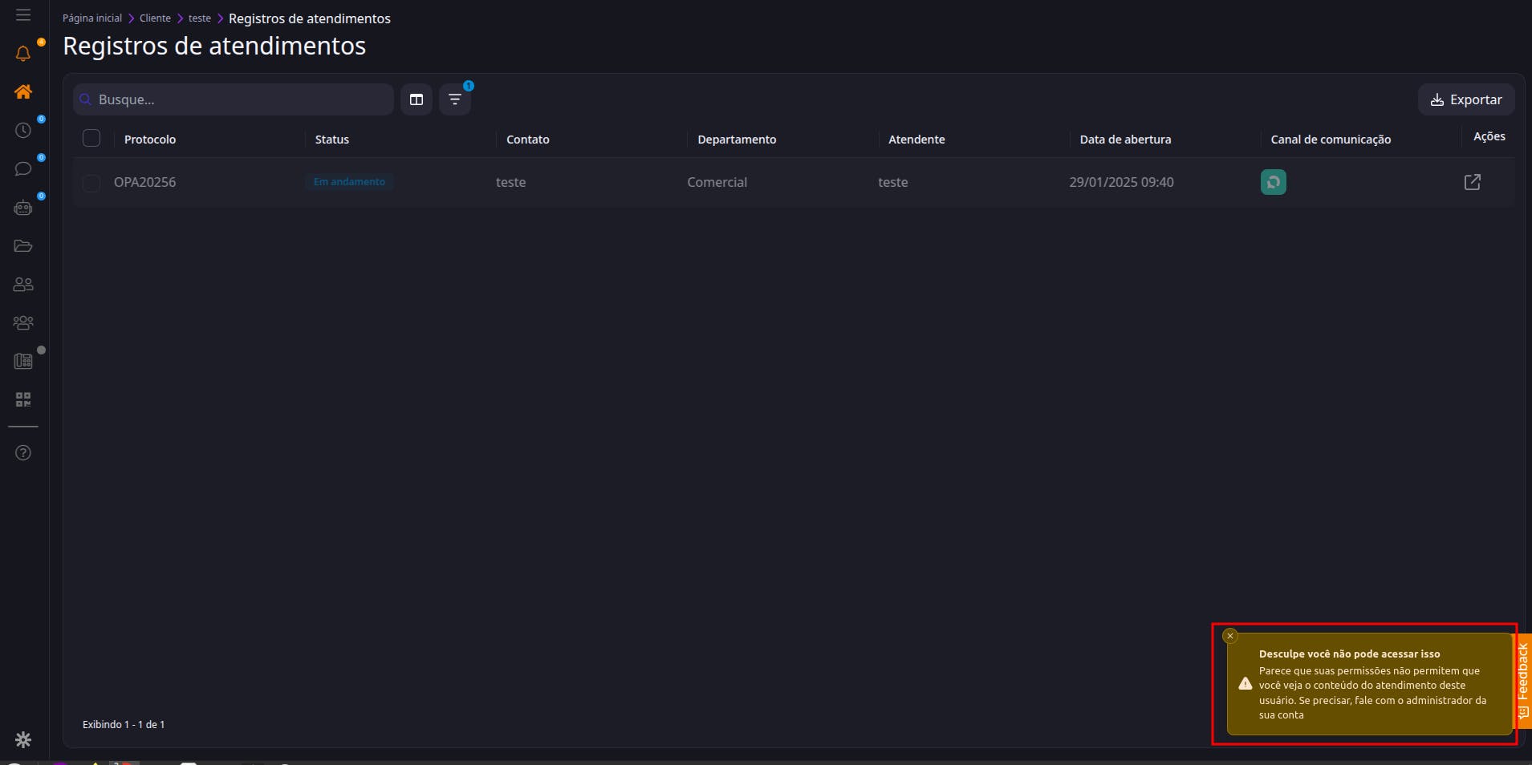Open the clock history icon in the sidebar

(23, 130)
